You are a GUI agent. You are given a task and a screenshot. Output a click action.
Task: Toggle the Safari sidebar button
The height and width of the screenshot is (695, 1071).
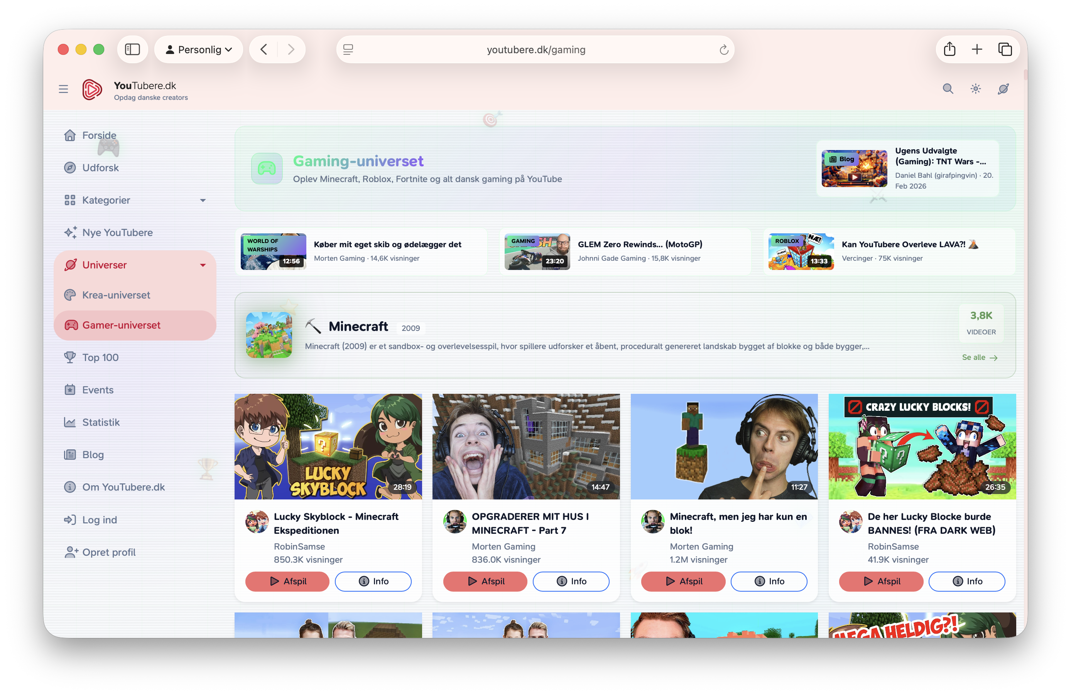[x=132, y=49]
